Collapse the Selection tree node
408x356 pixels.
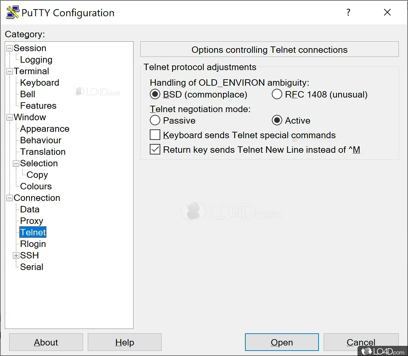pos(16,163)
